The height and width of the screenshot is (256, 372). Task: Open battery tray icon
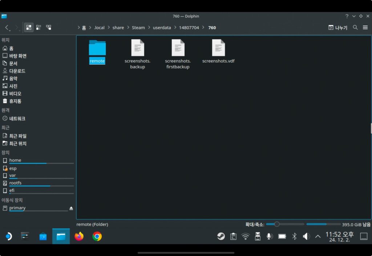click(x=282, y=236)
